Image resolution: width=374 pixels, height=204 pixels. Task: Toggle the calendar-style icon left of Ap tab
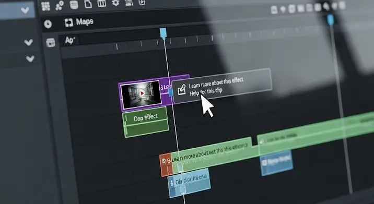point(50,43)
